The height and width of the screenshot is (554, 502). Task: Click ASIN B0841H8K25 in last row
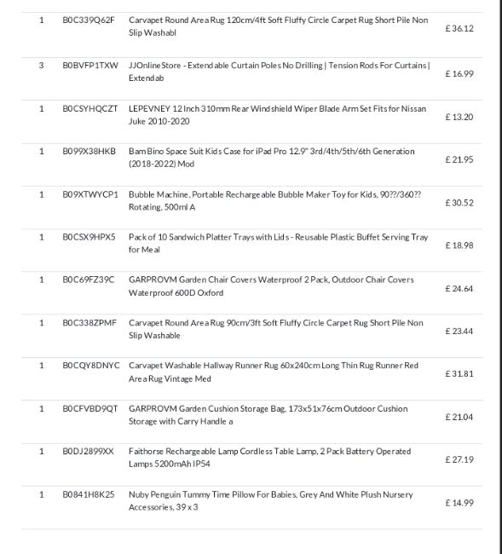click(x=89, y=494)
